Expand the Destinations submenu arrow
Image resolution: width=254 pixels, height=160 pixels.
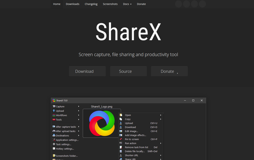coord(79,135)
